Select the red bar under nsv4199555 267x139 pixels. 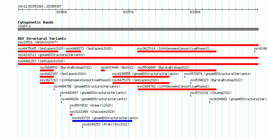point(141,77)
